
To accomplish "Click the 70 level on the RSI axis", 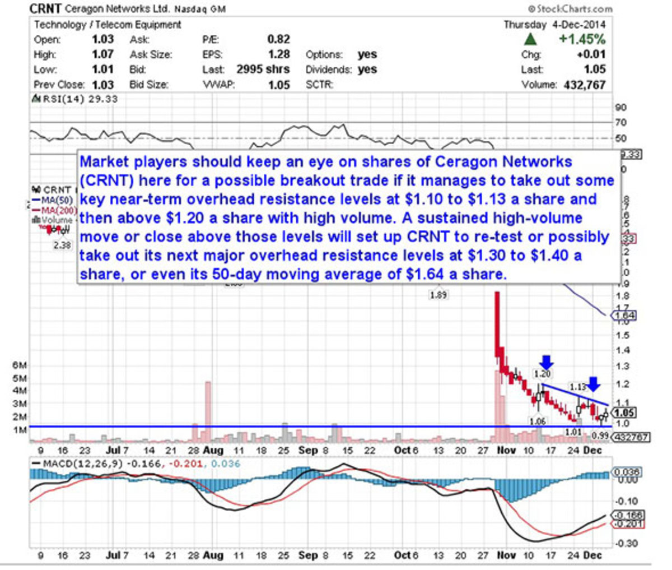I will tap(621, 123).
